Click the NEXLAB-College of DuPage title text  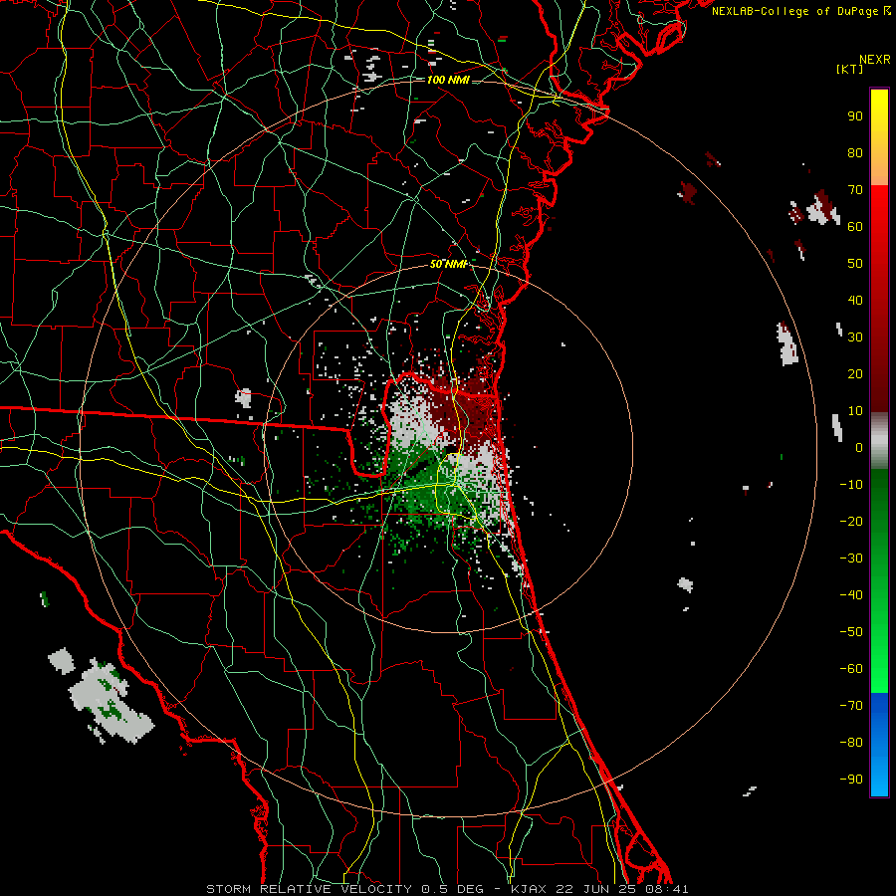[800, 11]
